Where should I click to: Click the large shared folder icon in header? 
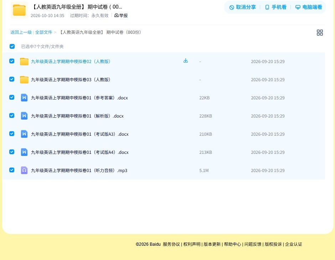tap(19, 10)
